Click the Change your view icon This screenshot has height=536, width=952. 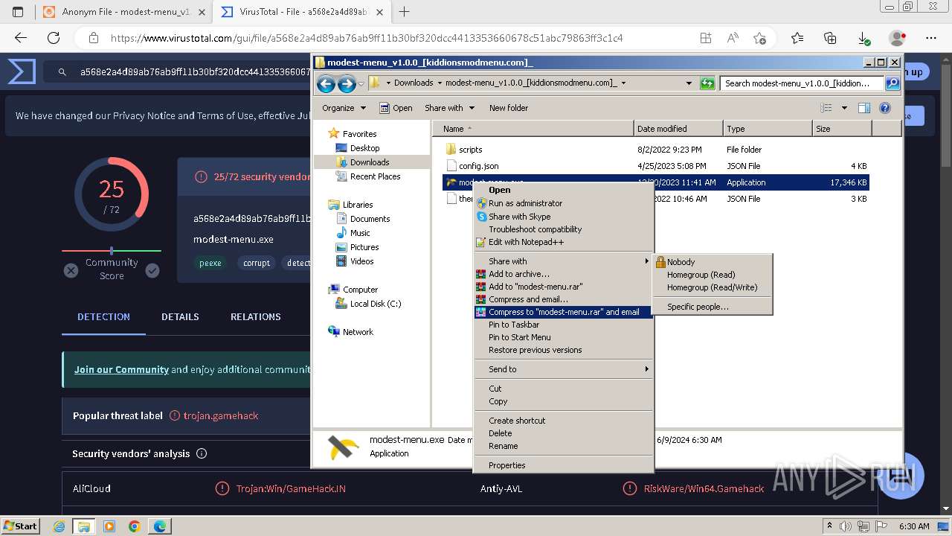826,108
